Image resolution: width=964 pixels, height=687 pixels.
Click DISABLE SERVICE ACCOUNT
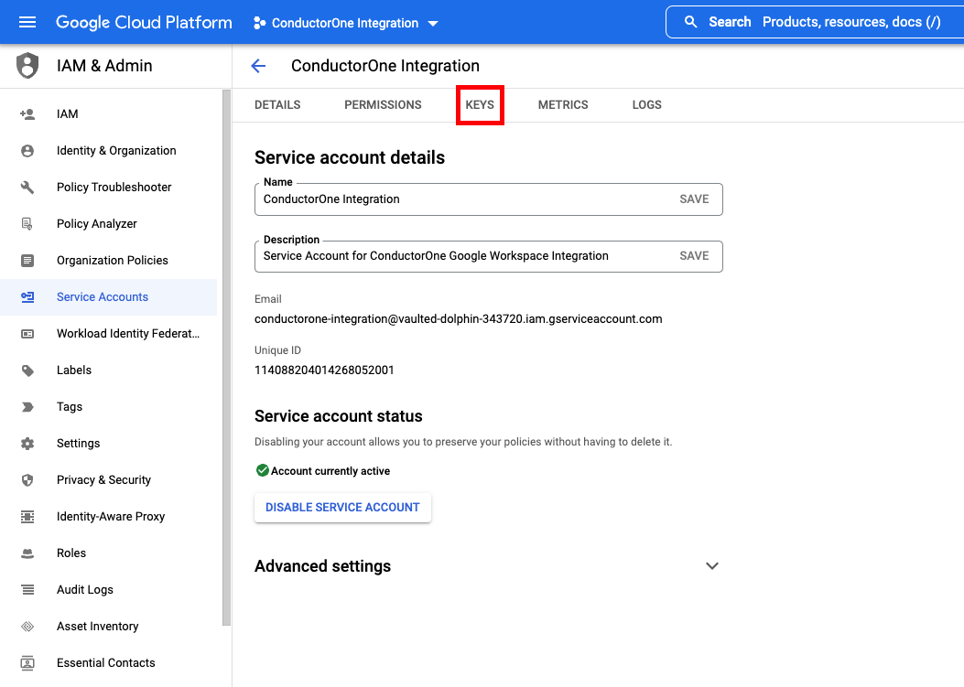click(342, 507)
